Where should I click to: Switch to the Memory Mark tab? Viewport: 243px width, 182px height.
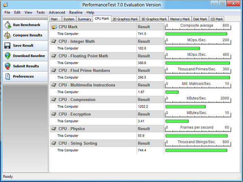pos(180,19)
